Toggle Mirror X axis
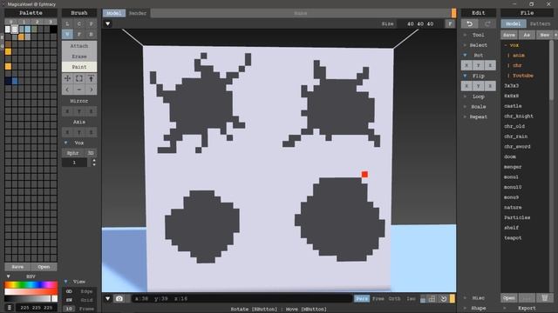Image resolution: width=558 pixels, height=313 pixels. [67, 111]
